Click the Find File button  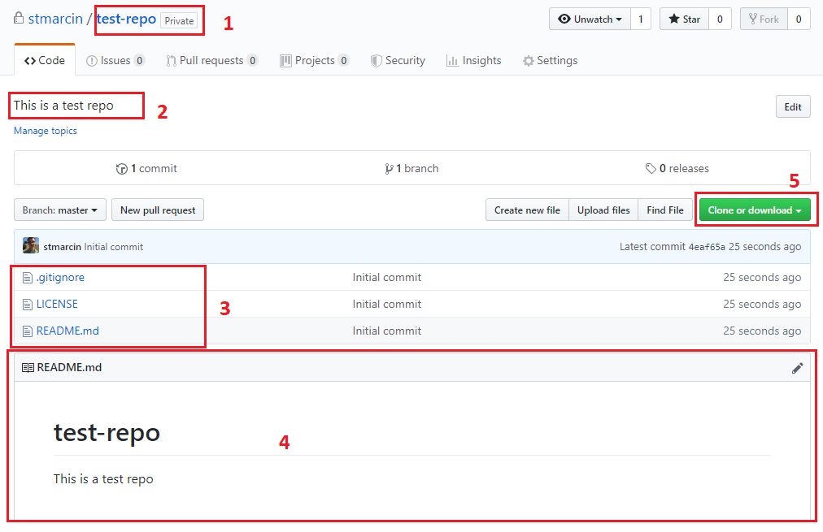point(665,210)
